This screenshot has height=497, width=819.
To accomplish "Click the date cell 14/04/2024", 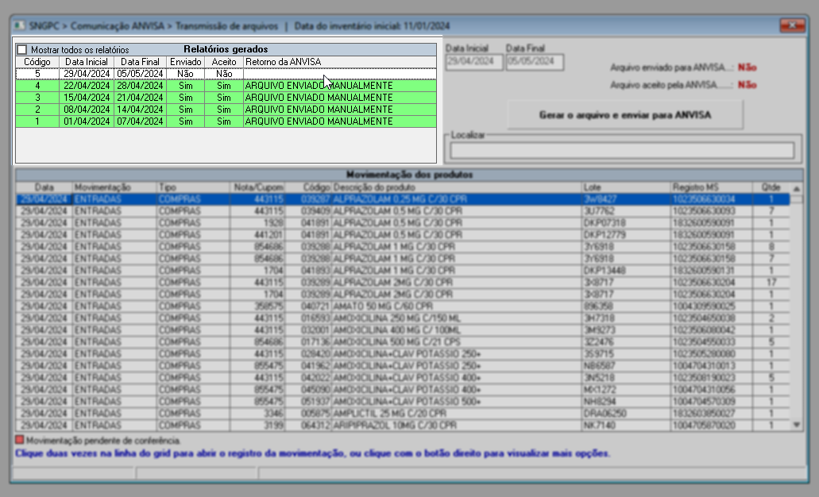I will click(x=140, y=110).
